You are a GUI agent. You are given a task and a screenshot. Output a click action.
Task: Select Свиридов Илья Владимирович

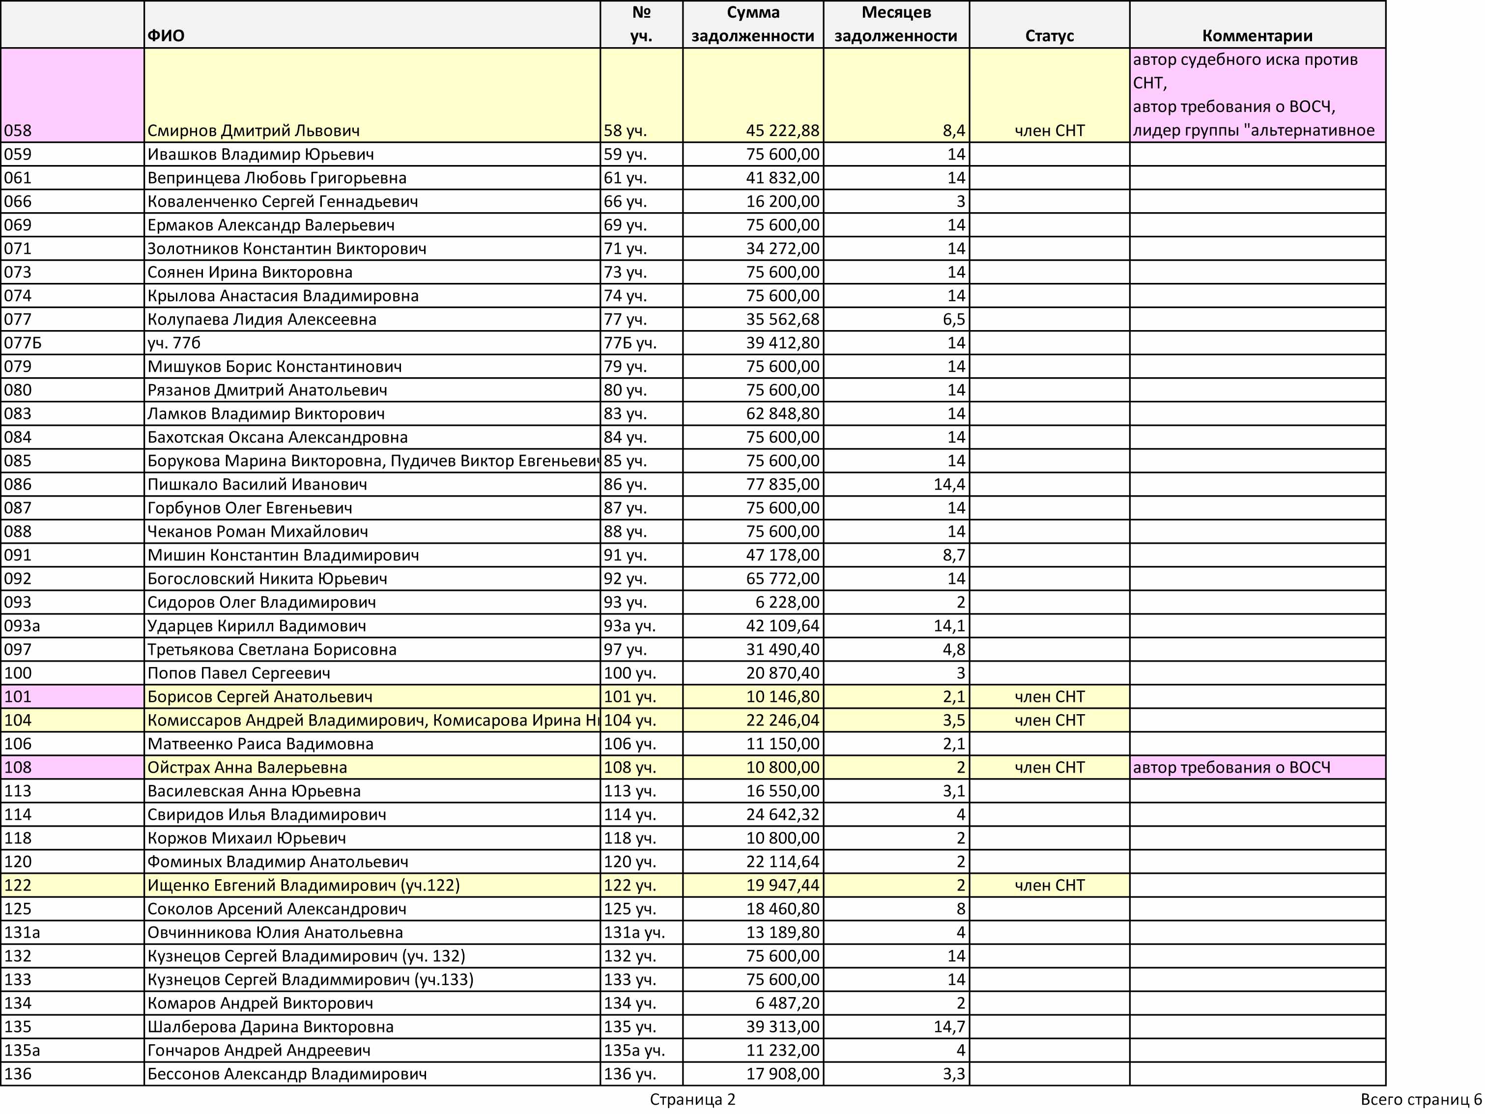tap(266, 814)
